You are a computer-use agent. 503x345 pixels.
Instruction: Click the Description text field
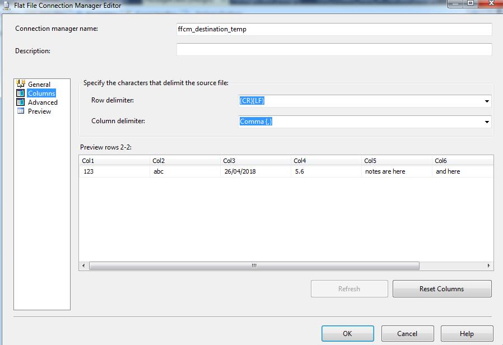pos(334,50)
